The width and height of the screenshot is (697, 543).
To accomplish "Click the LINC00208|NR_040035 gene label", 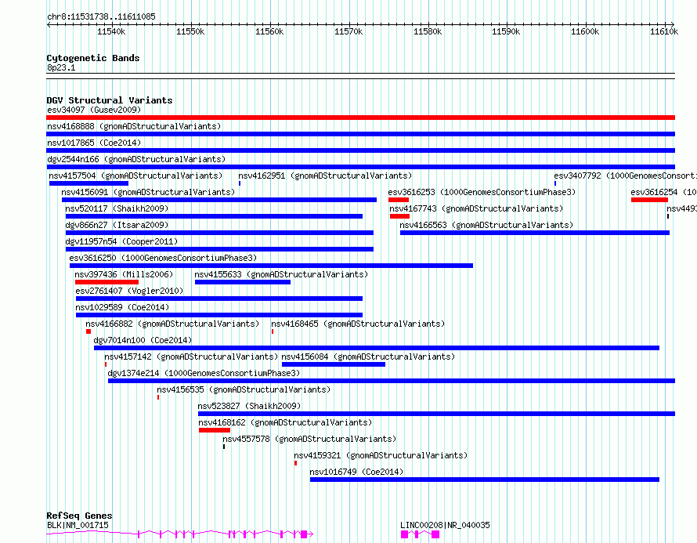I will tap(445, 525).
